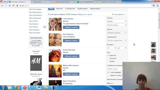160x90 pixels.
Task: Close the Участники сообщества tab
Action: tap(29, 2)
